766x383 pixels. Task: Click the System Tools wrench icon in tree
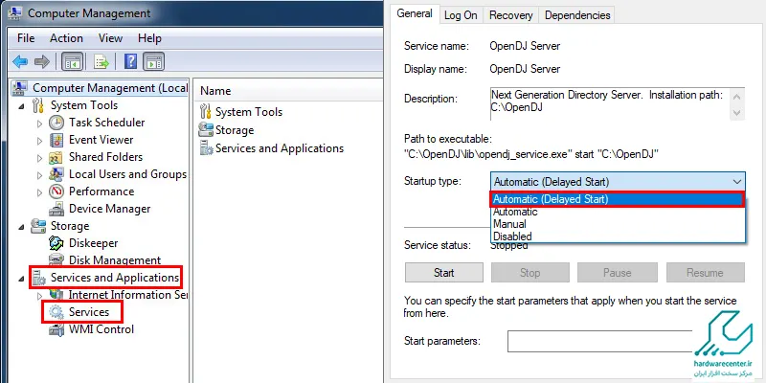click(38, 105)
